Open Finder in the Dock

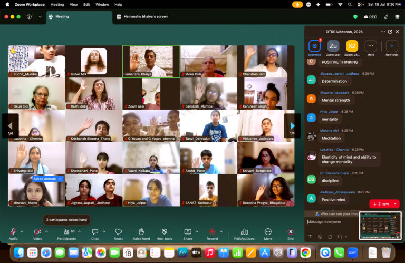click(x=19, y=252)
